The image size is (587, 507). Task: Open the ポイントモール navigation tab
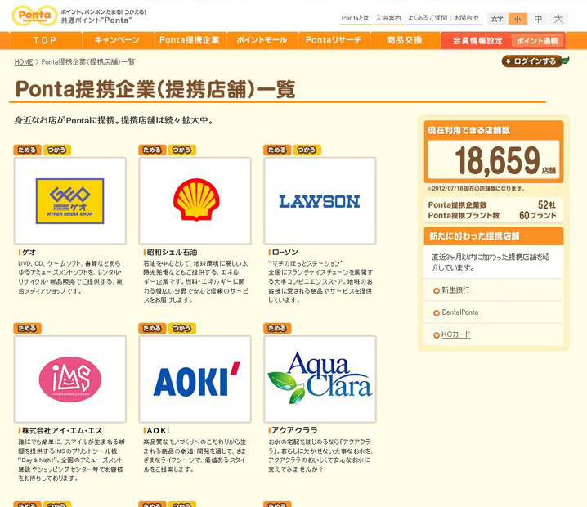262,40
